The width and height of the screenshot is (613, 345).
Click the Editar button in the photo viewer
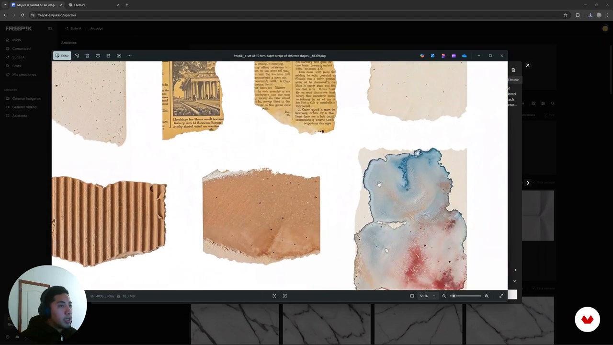pyautogui.click(x=62, y=56)
